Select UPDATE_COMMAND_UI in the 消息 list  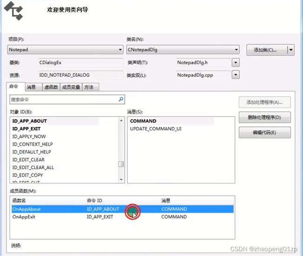click(x=156, y=128)
